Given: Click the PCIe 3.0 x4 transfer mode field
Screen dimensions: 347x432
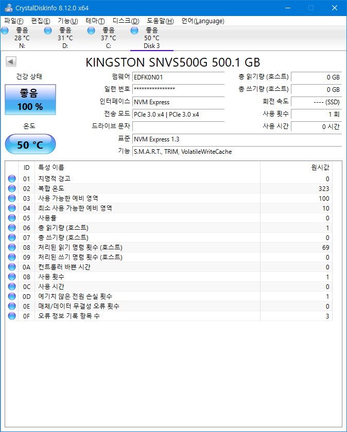Looking at the screenshot, I should 178,115.
